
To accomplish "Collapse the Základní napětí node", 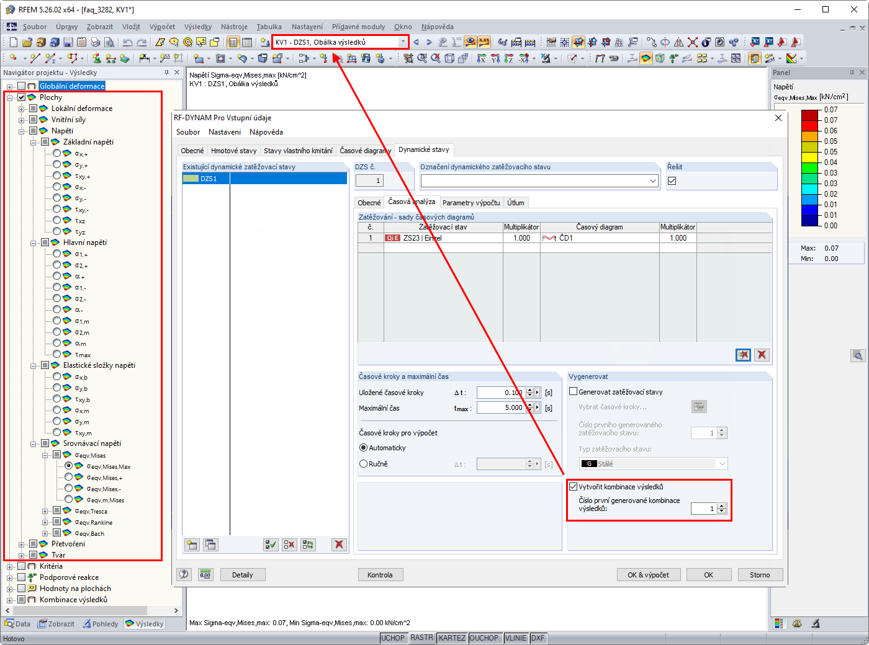I will (34, 142).
